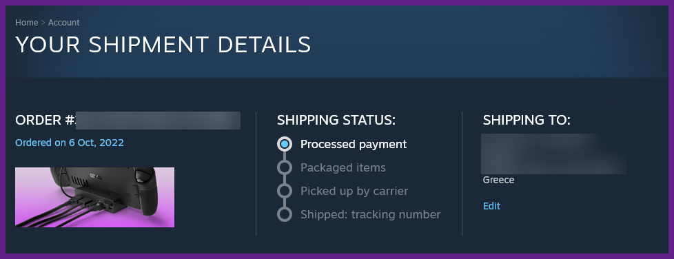
Task: Click the breadcrumb arrow separator after Home
Action: [x=43, y=22]
